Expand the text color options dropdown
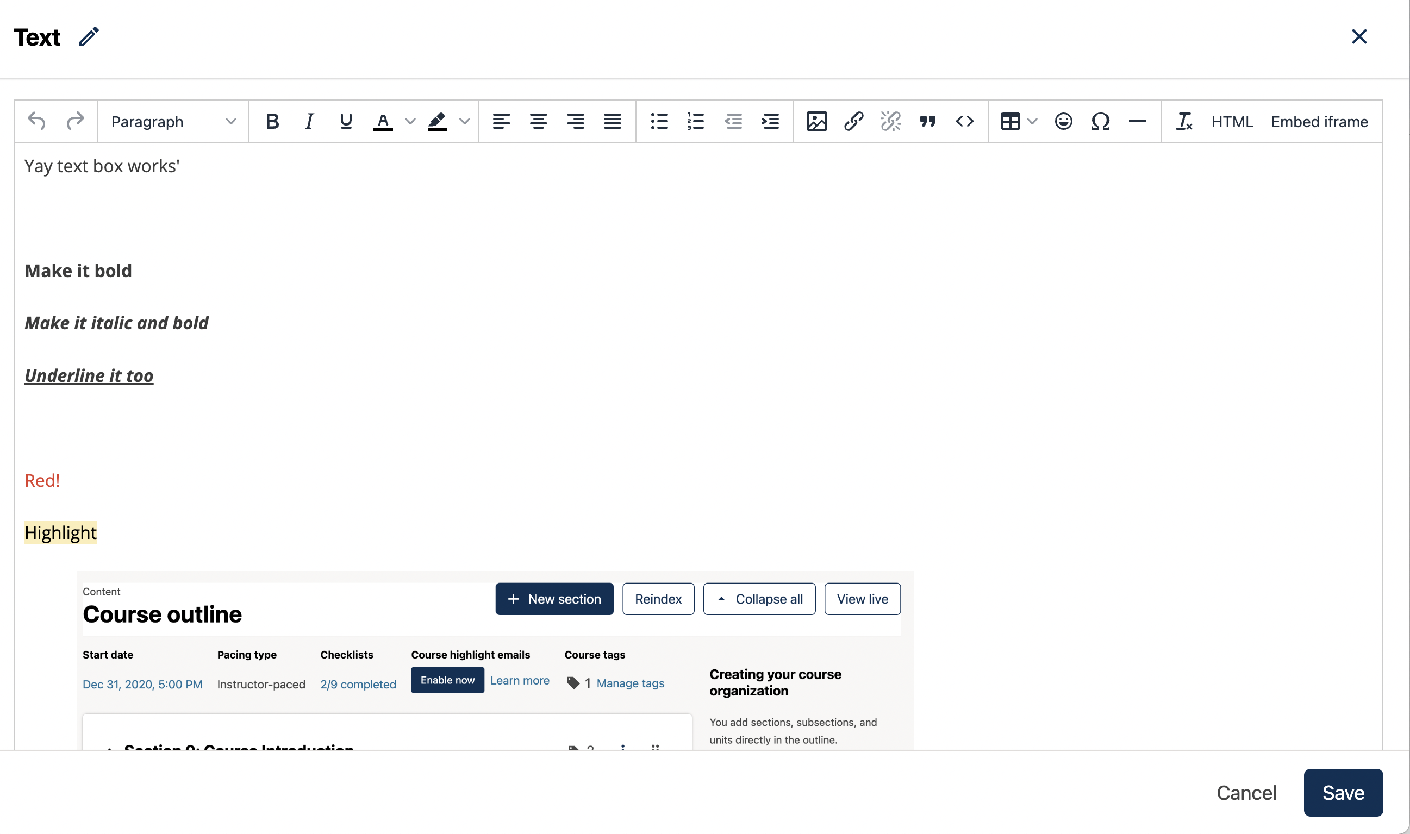 [410, 121]
